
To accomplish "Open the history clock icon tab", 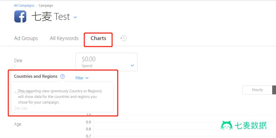I will click(x=124, y=38).
